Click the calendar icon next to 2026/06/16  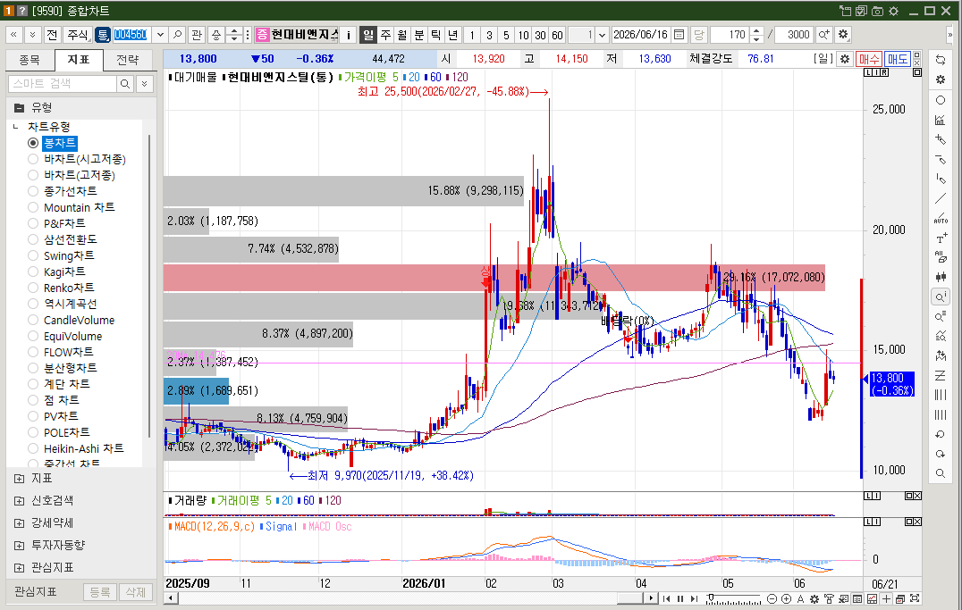point(679,35)
